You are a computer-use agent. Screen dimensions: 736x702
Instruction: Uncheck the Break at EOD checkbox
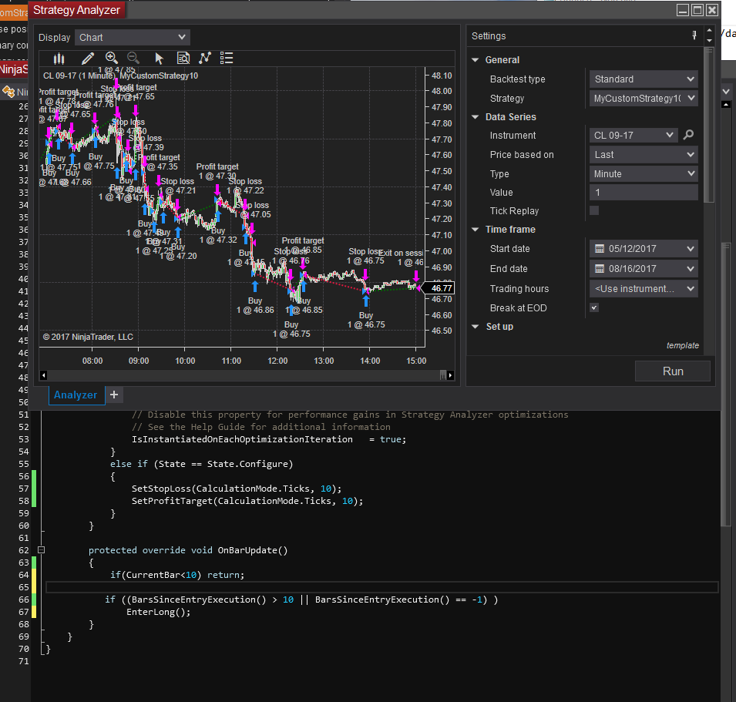594,307
